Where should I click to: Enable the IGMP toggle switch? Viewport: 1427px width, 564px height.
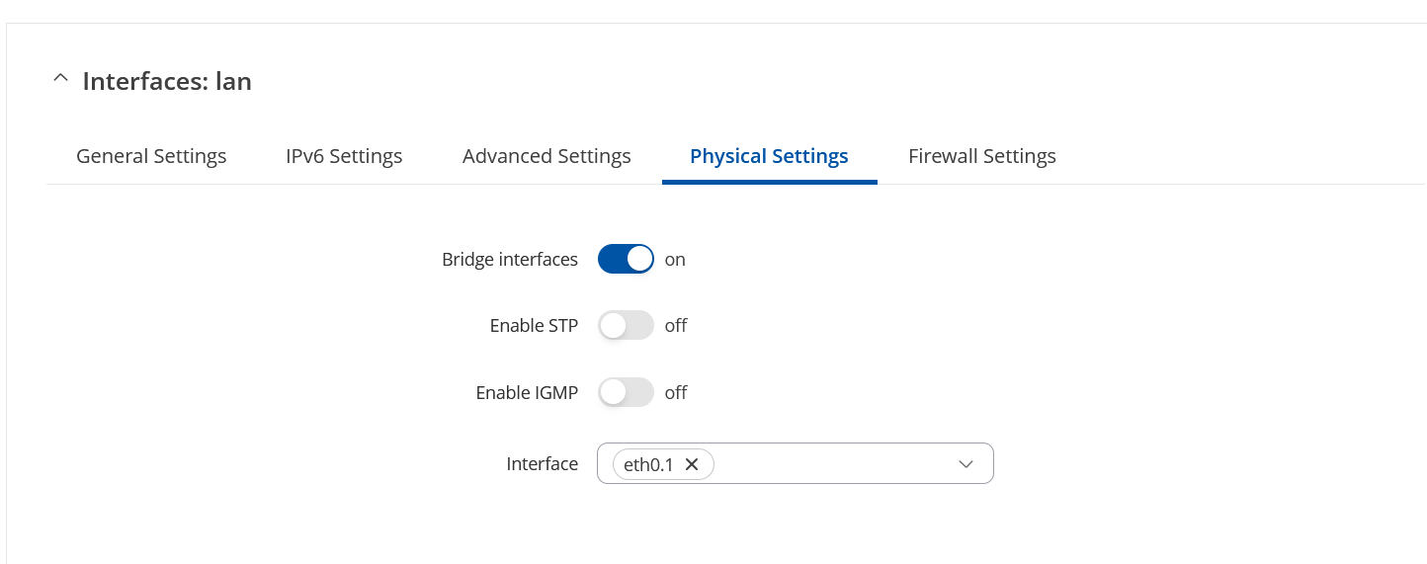pos(626,392)
